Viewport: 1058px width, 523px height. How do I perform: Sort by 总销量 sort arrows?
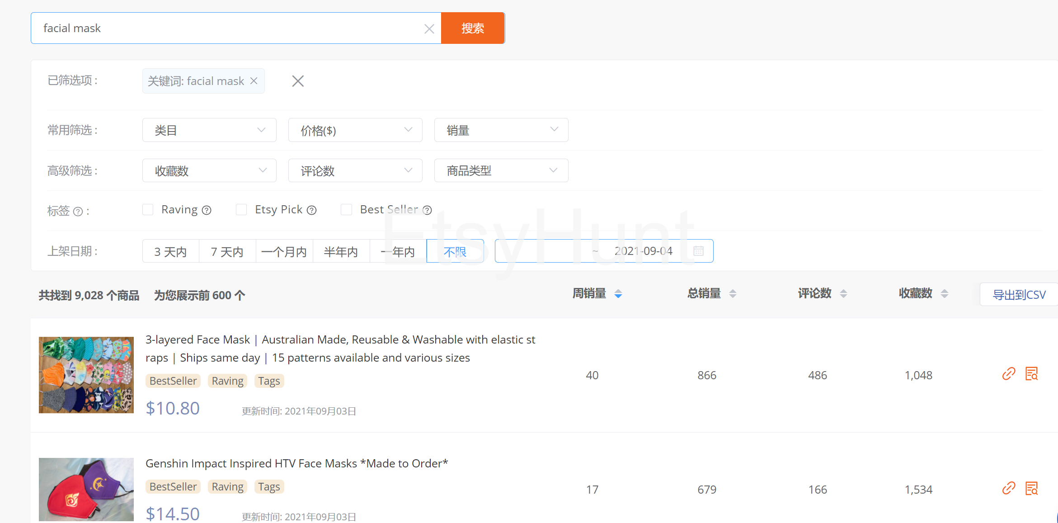[x=733, y=294]
